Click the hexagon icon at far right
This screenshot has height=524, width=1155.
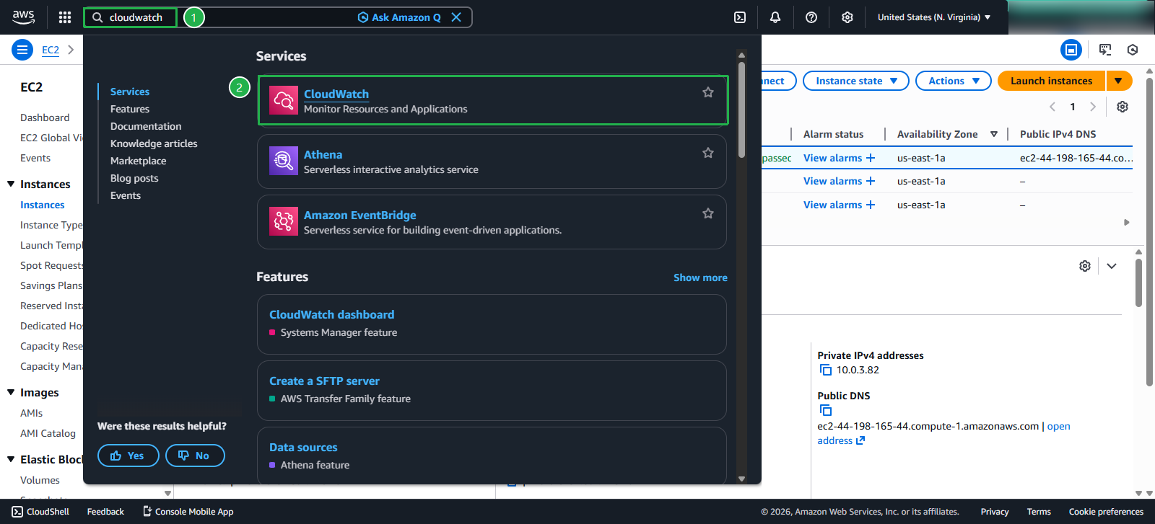1133,50
